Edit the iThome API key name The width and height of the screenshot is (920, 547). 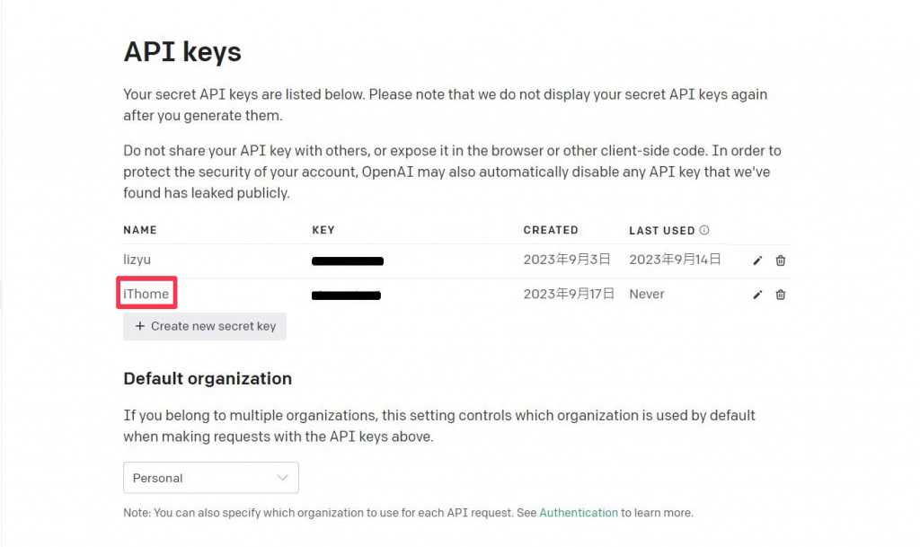coord(757,295)
